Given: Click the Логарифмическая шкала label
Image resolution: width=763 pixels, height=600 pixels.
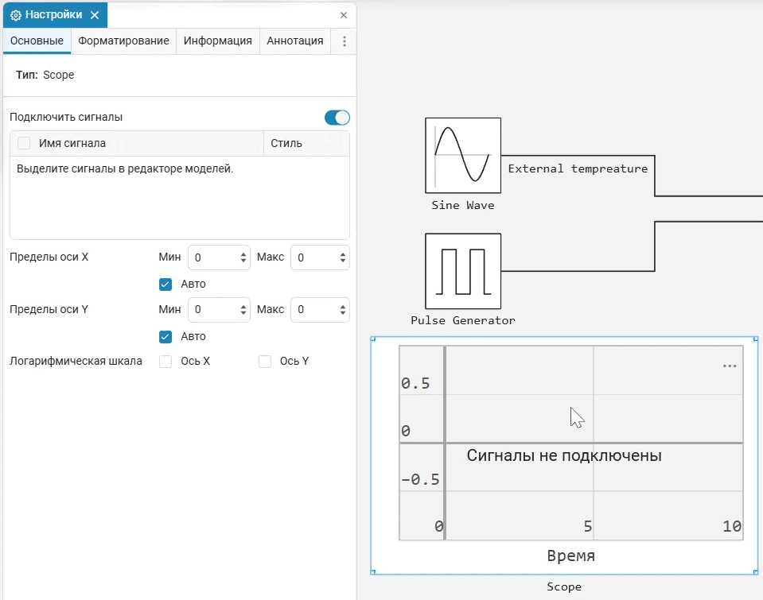Looking at the screenshot, I should coord(76,362).
